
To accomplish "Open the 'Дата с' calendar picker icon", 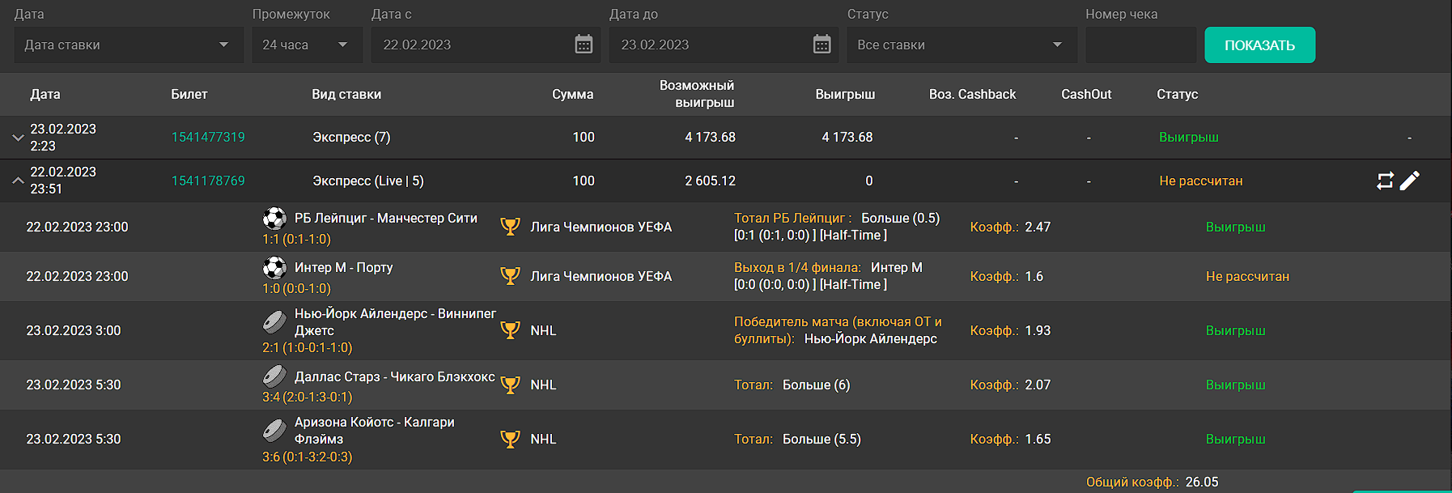I will coord(584,45).
